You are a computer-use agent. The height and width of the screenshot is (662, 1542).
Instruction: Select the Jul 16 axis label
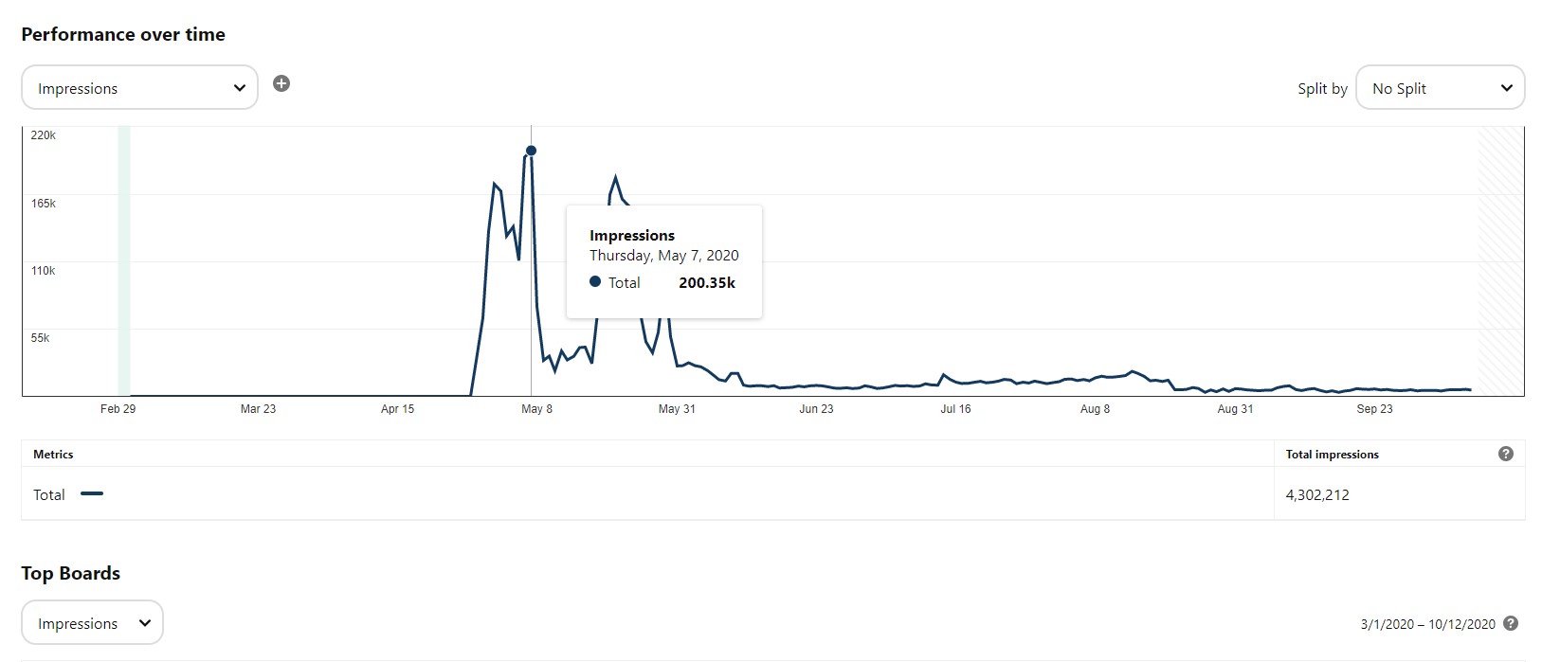955,409
